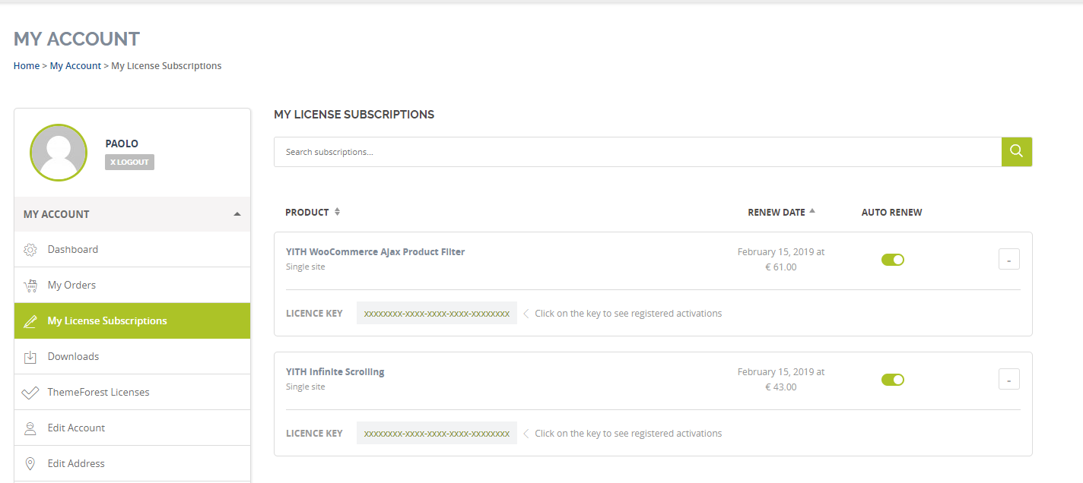Click the € 43.00 renewal price
Screen dimensions: 1083x483
(781, 387)
